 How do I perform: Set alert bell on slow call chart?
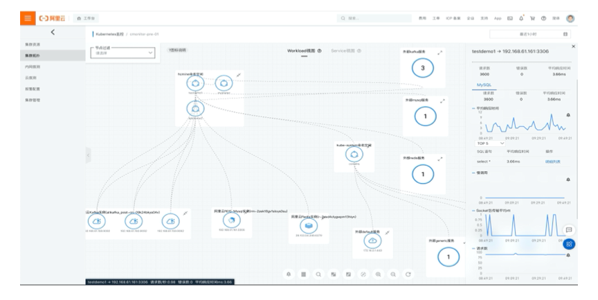(568, 179)
